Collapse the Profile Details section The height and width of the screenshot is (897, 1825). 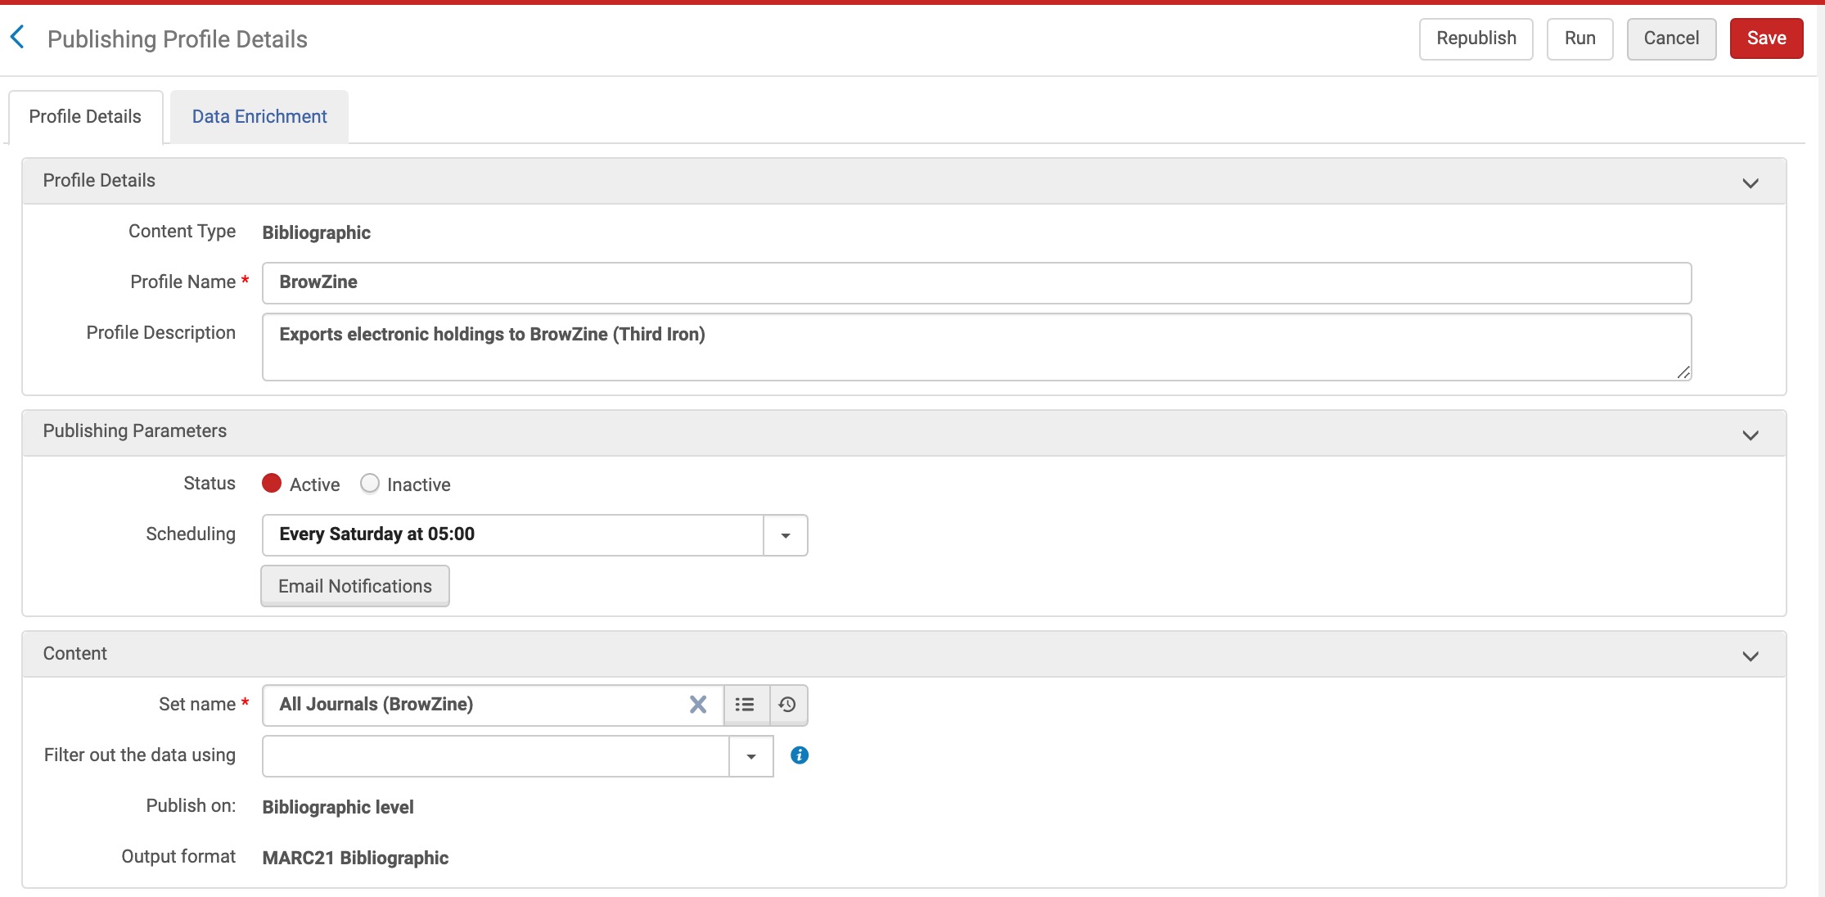click(1751, 183)
